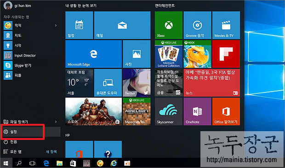The height and width of the screenshot is (168, 285).
Task: Open the weather tile showing 서울
Action: [x=79, y=83]
